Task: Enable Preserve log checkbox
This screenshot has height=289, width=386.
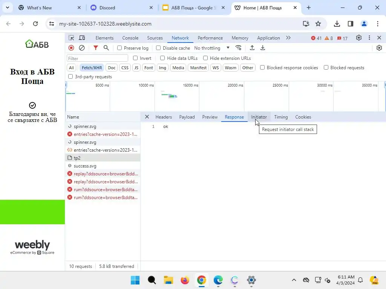Action: point(119,48)
